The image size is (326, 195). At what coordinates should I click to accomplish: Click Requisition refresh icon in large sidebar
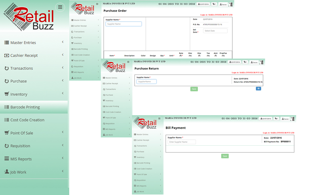coord(7,146)
